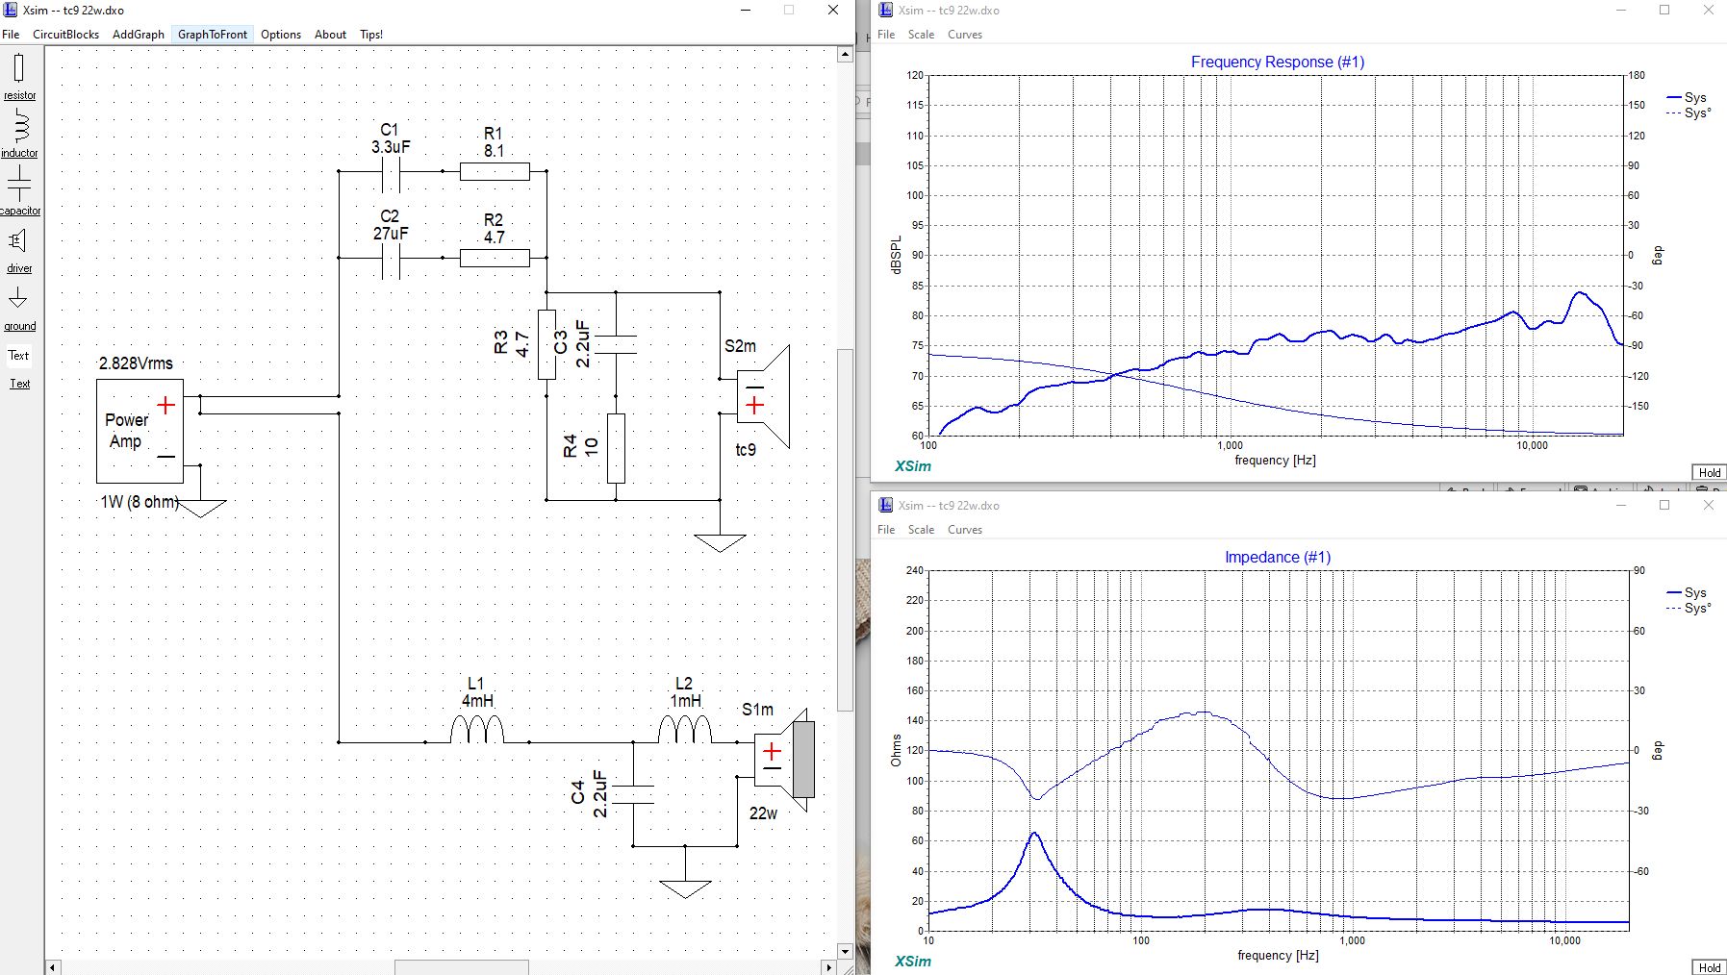Open Scale menu in Impedance window
This screenshot has height=975, width=1727.
921,530
